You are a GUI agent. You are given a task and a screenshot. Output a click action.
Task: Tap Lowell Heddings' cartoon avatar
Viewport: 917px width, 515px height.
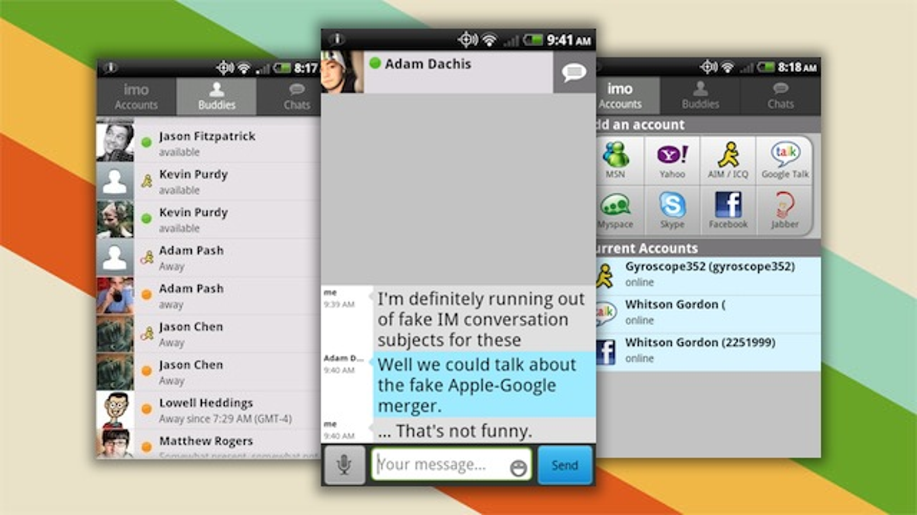click(x=115, y=410)
